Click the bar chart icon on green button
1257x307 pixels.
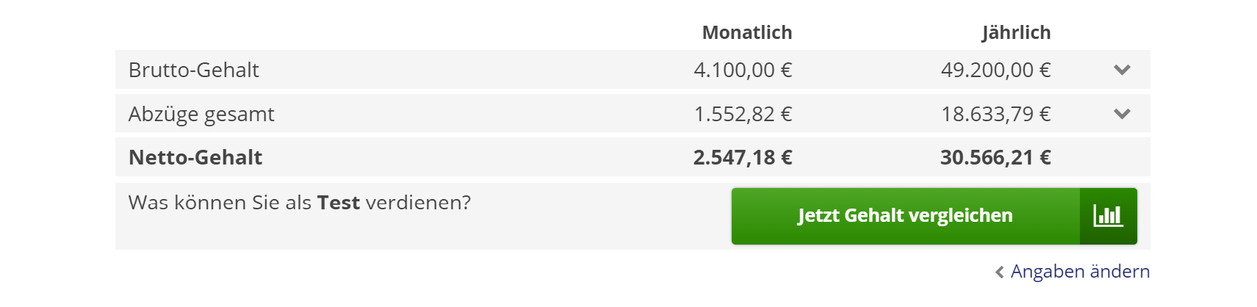coord(1108,216)
